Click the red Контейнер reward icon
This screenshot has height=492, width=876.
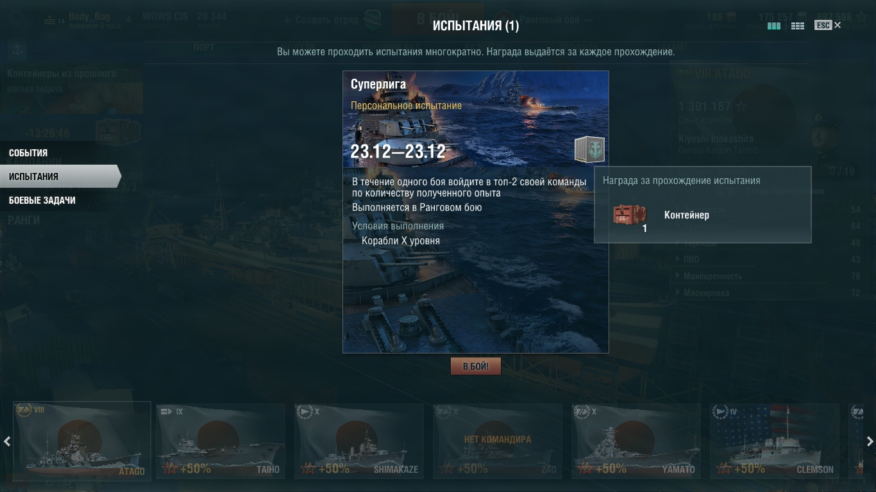click(630, 216)
